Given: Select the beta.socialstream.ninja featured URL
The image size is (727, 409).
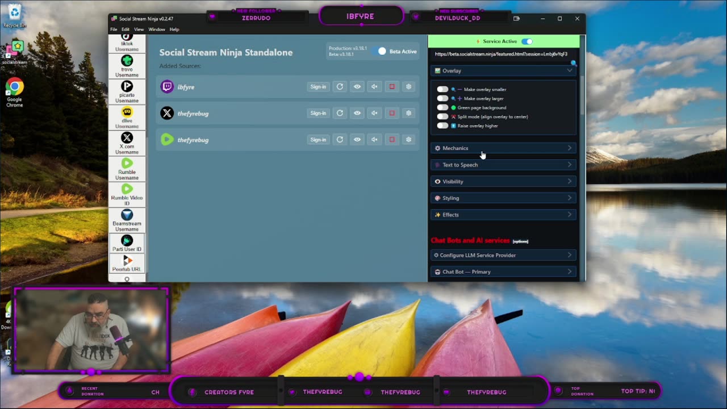Looking at the screenshot, I should point(501,54).
